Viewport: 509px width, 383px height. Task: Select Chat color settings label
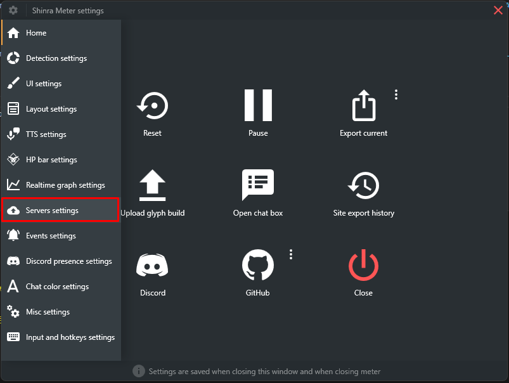click(x=58, y=286)
